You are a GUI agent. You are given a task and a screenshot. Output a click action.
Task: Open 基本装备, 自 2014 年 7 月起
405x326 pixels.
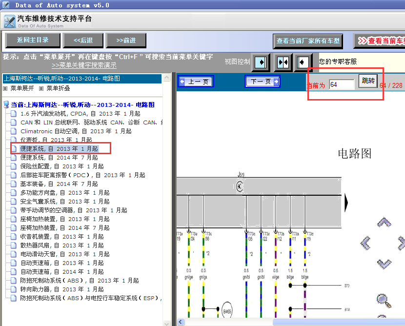pyautogui.click(x=59, y=184)
